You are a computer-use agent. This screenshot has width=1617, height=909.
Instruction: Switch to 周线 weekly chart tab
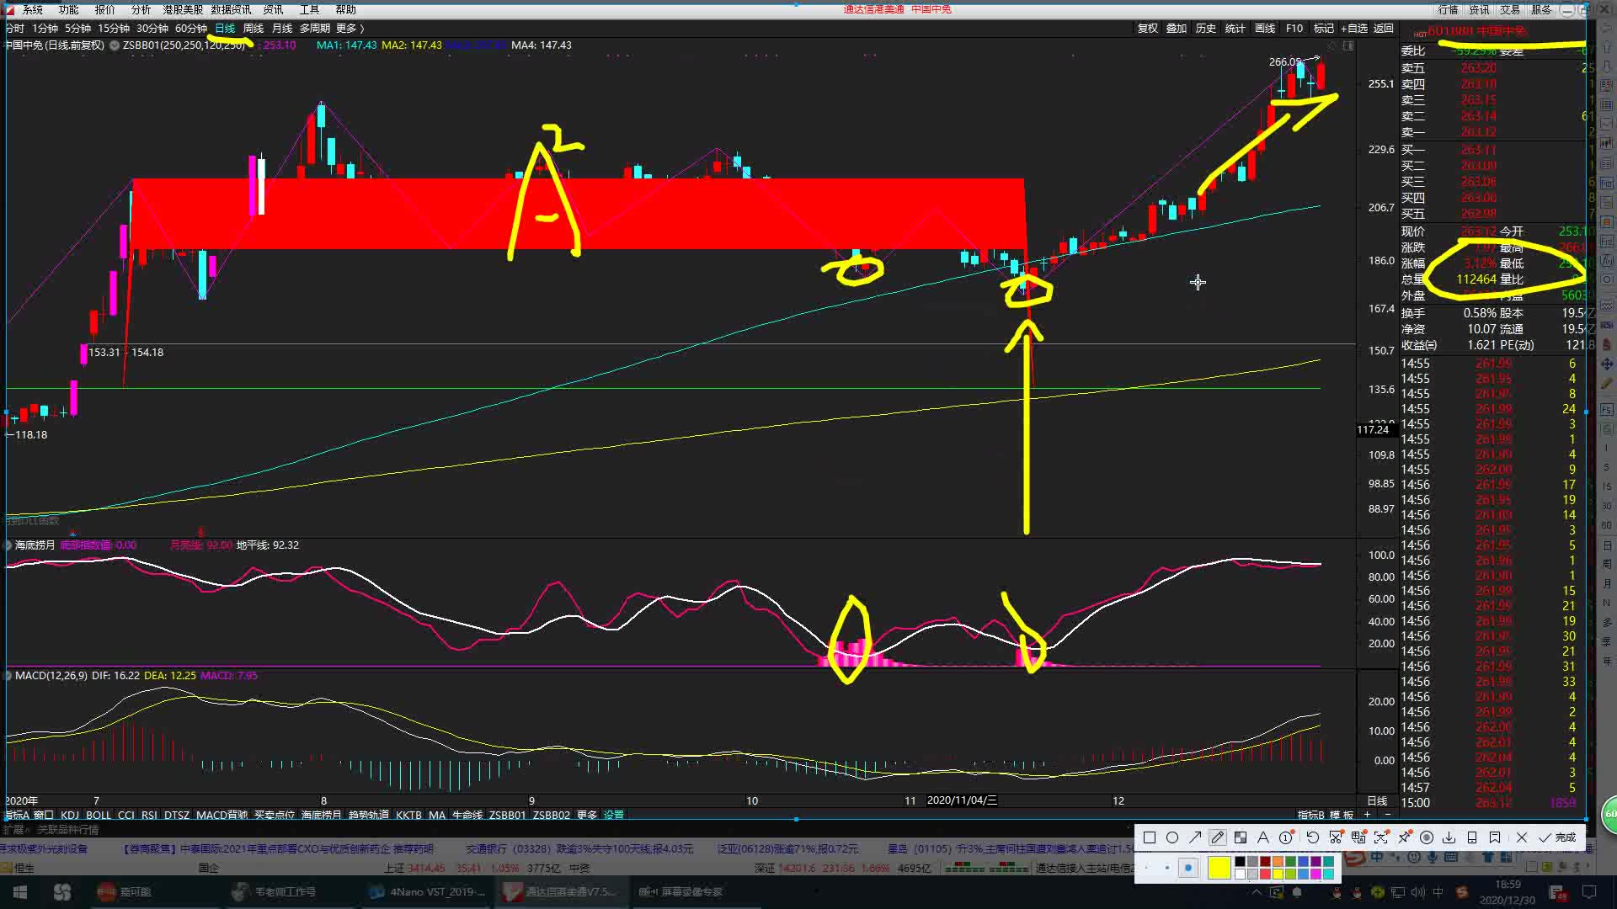coord(253,28)
